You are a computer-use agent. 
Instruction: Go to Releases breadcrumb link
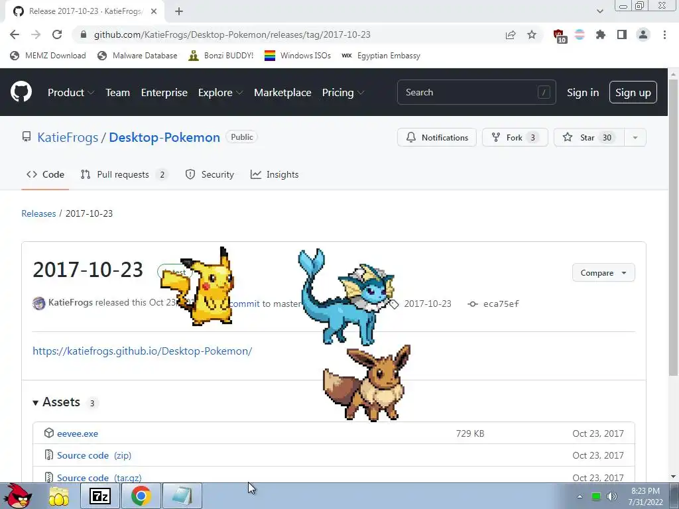pyautogui.click(x=38, y=213)
